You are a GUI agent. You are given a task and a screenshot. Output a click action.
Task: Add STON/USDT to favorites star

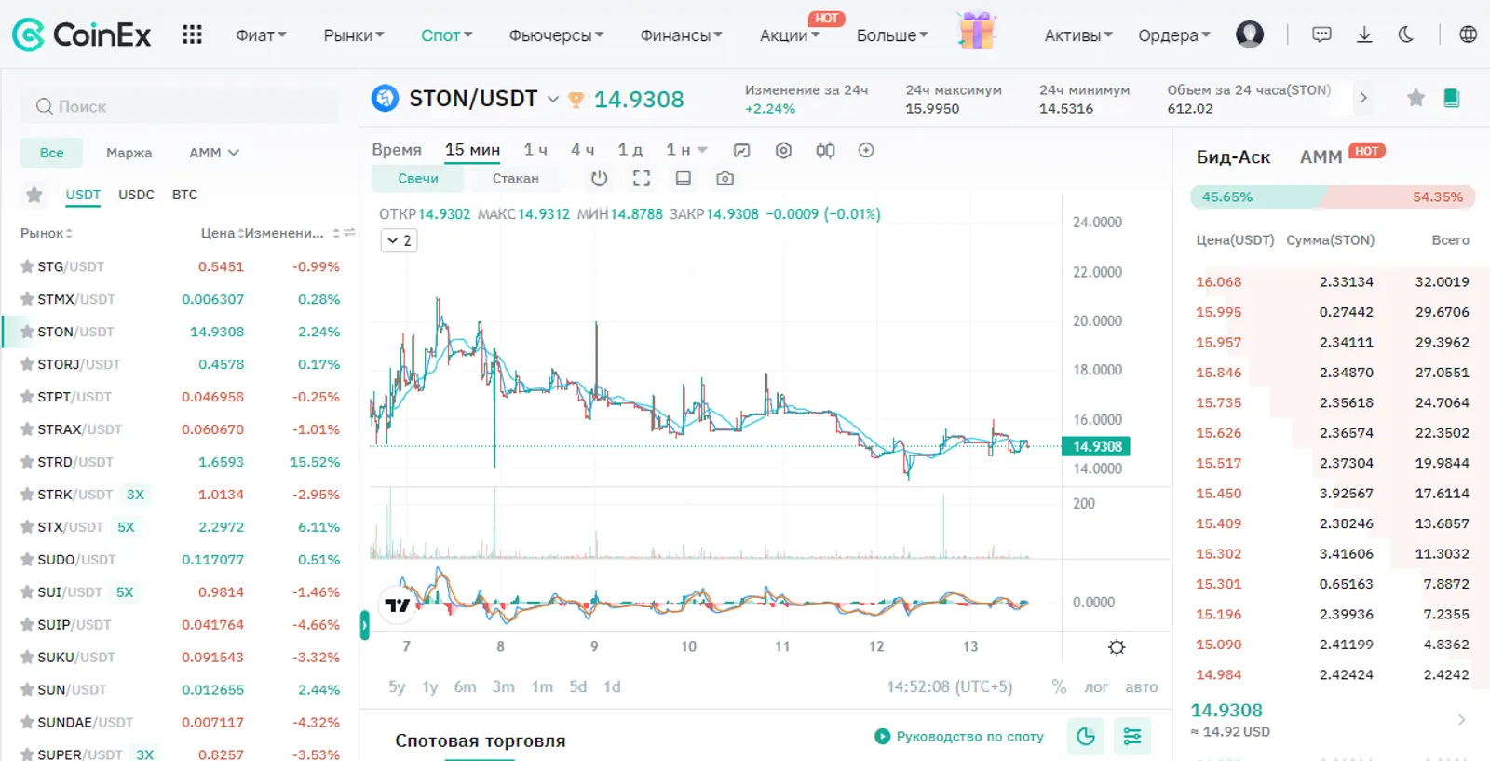(x=1415, y=98)
